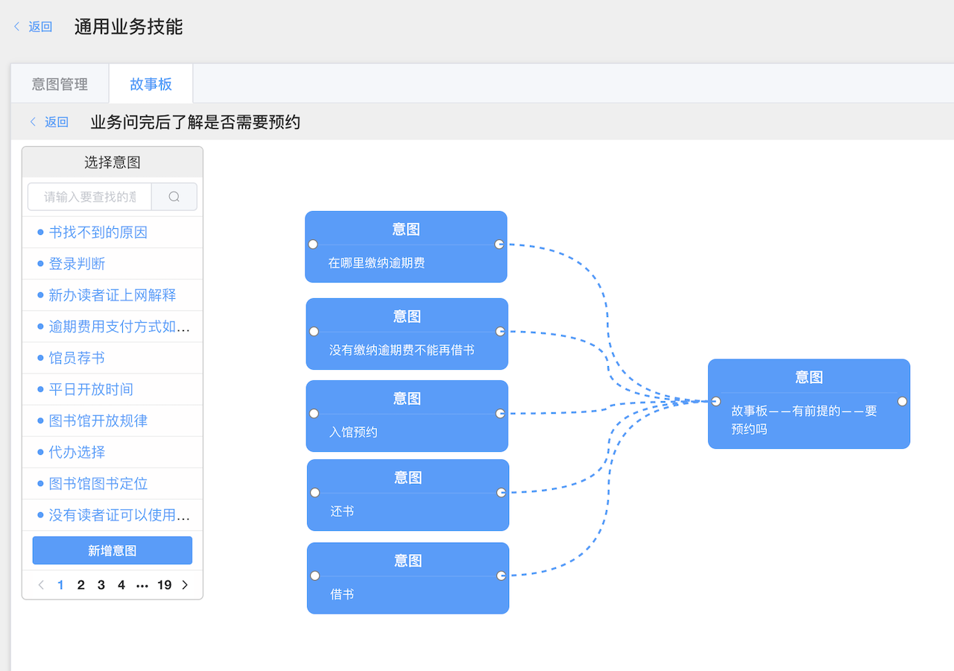954x671 pixels.
Task: Open pagination page 3
Action: [x=101, y=585]
